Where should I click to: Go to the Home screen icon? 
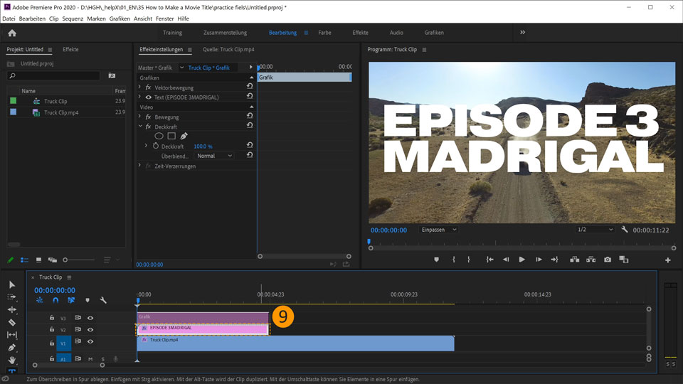click(12, 33)
